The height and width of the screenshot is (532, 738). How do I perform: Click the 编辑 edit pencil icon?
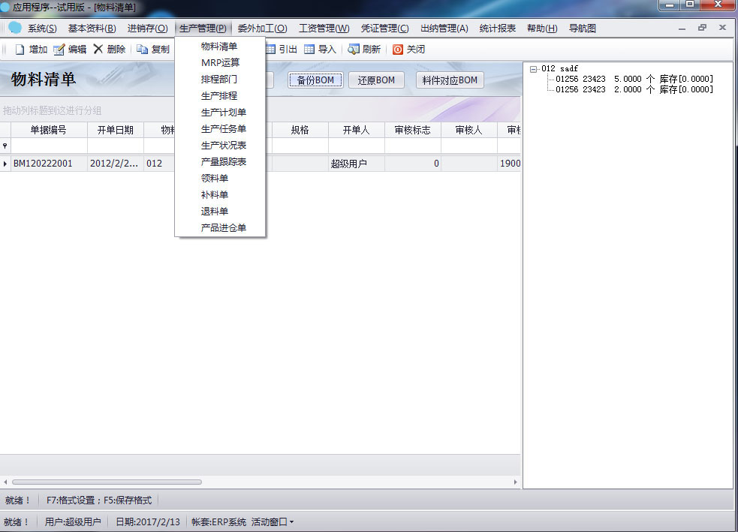coord(59,50)
